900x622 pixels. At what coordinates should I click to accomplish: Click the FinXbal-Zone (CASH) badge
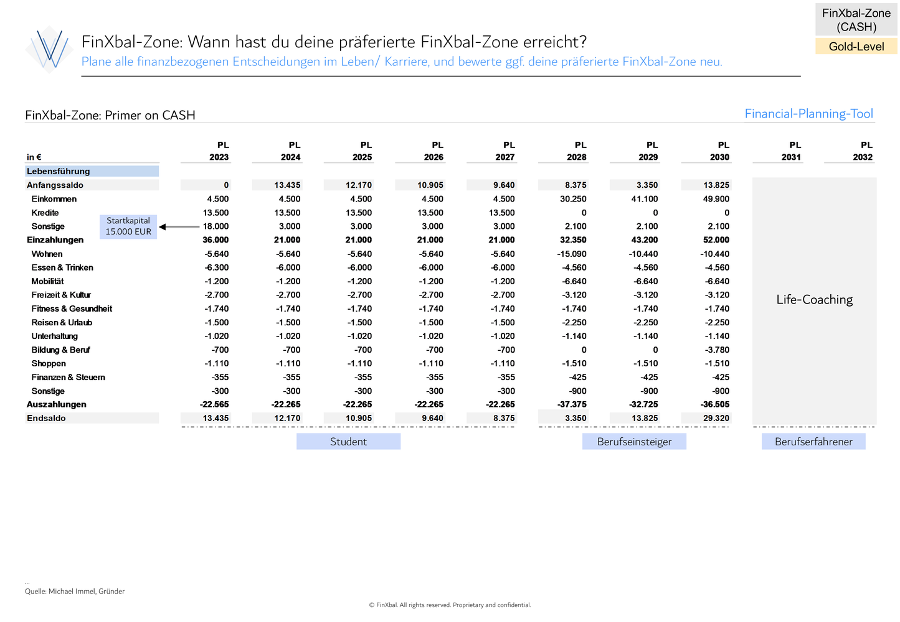tap(856, 19)
